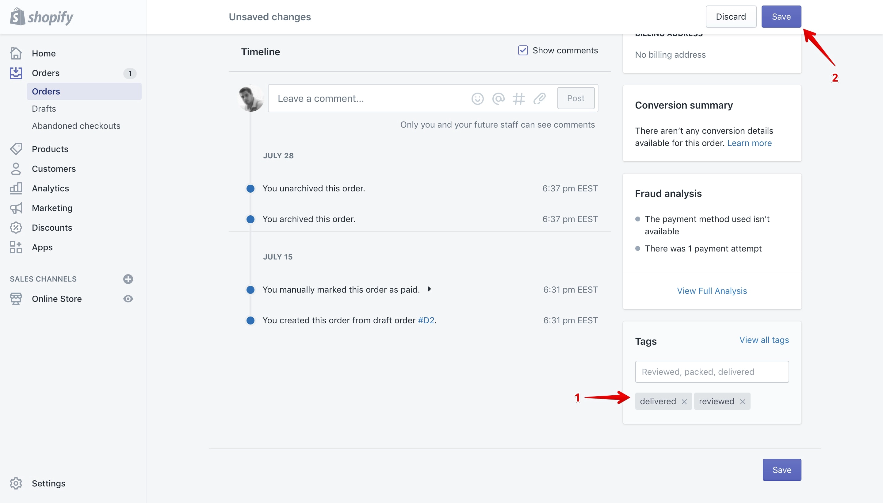Click the Customers person icon
Screen dimensions: 883x503
coord(16,169)
